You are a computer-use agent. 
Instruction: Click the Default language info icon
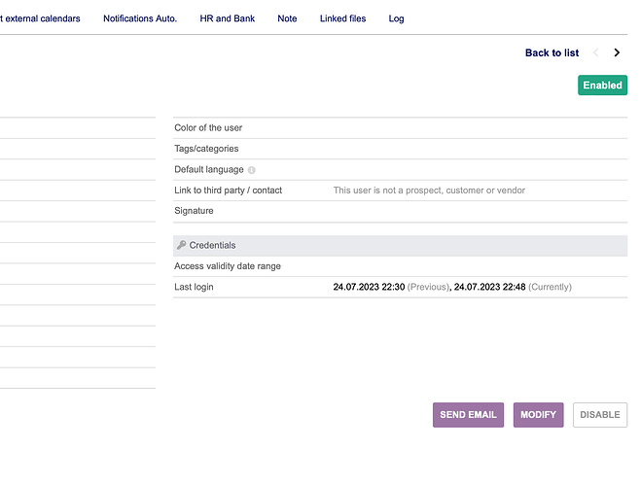pos(252,170)
